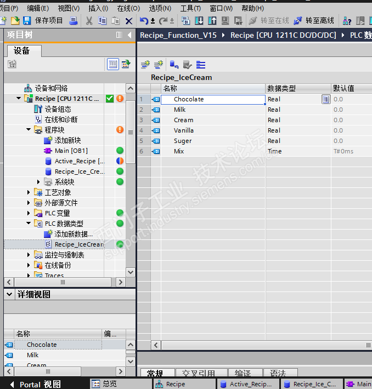Screen dimensions: 372x389
Task: Expand the 系统块 folder
Action: pyautogui.click(x=38, y=182)
